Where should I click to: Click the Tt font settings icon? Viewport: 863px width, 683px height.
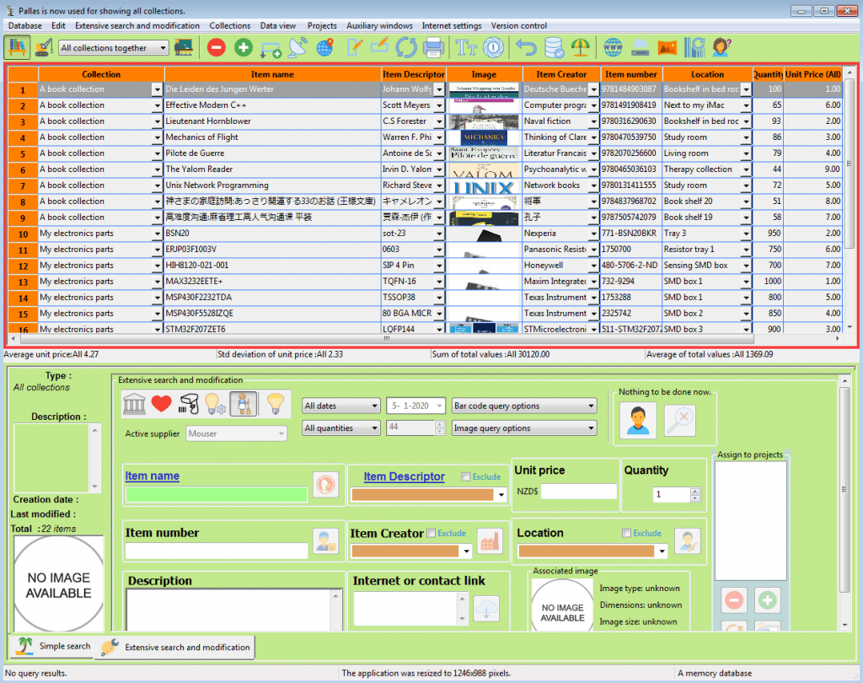(466, 47)
